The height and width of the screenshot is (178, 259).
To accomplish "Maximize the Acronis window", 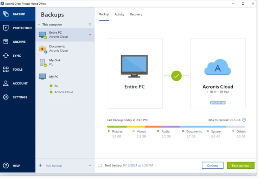I will [243, 4].
